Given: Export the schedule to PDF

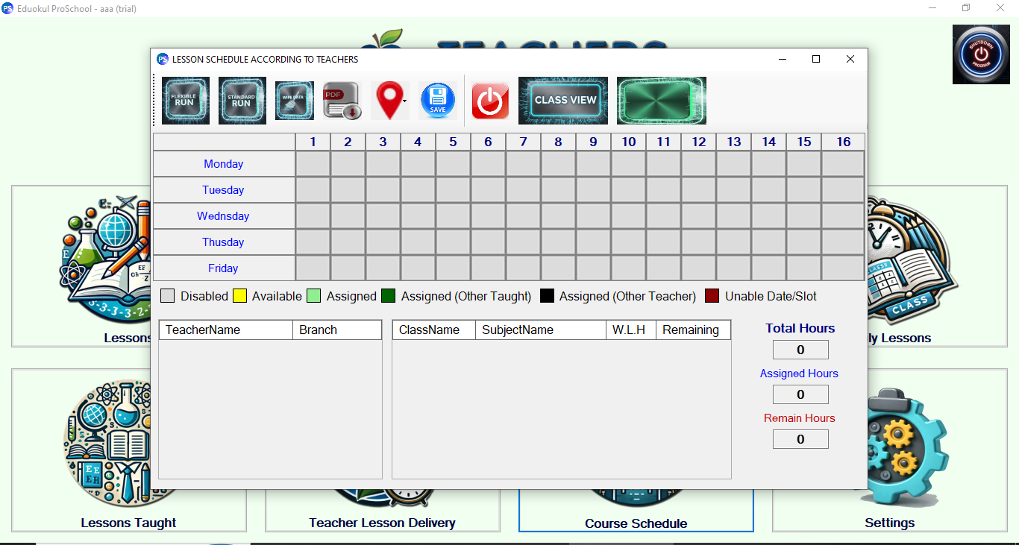Looking at the screenshot, I should coord(342,101).
